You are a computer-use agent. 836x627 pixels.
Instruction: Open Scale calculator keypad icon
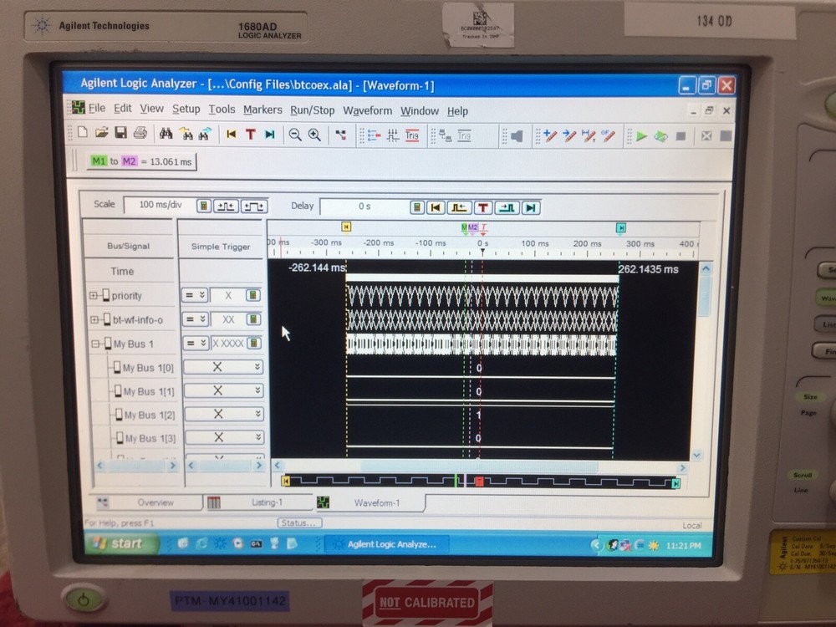(204, 206)
